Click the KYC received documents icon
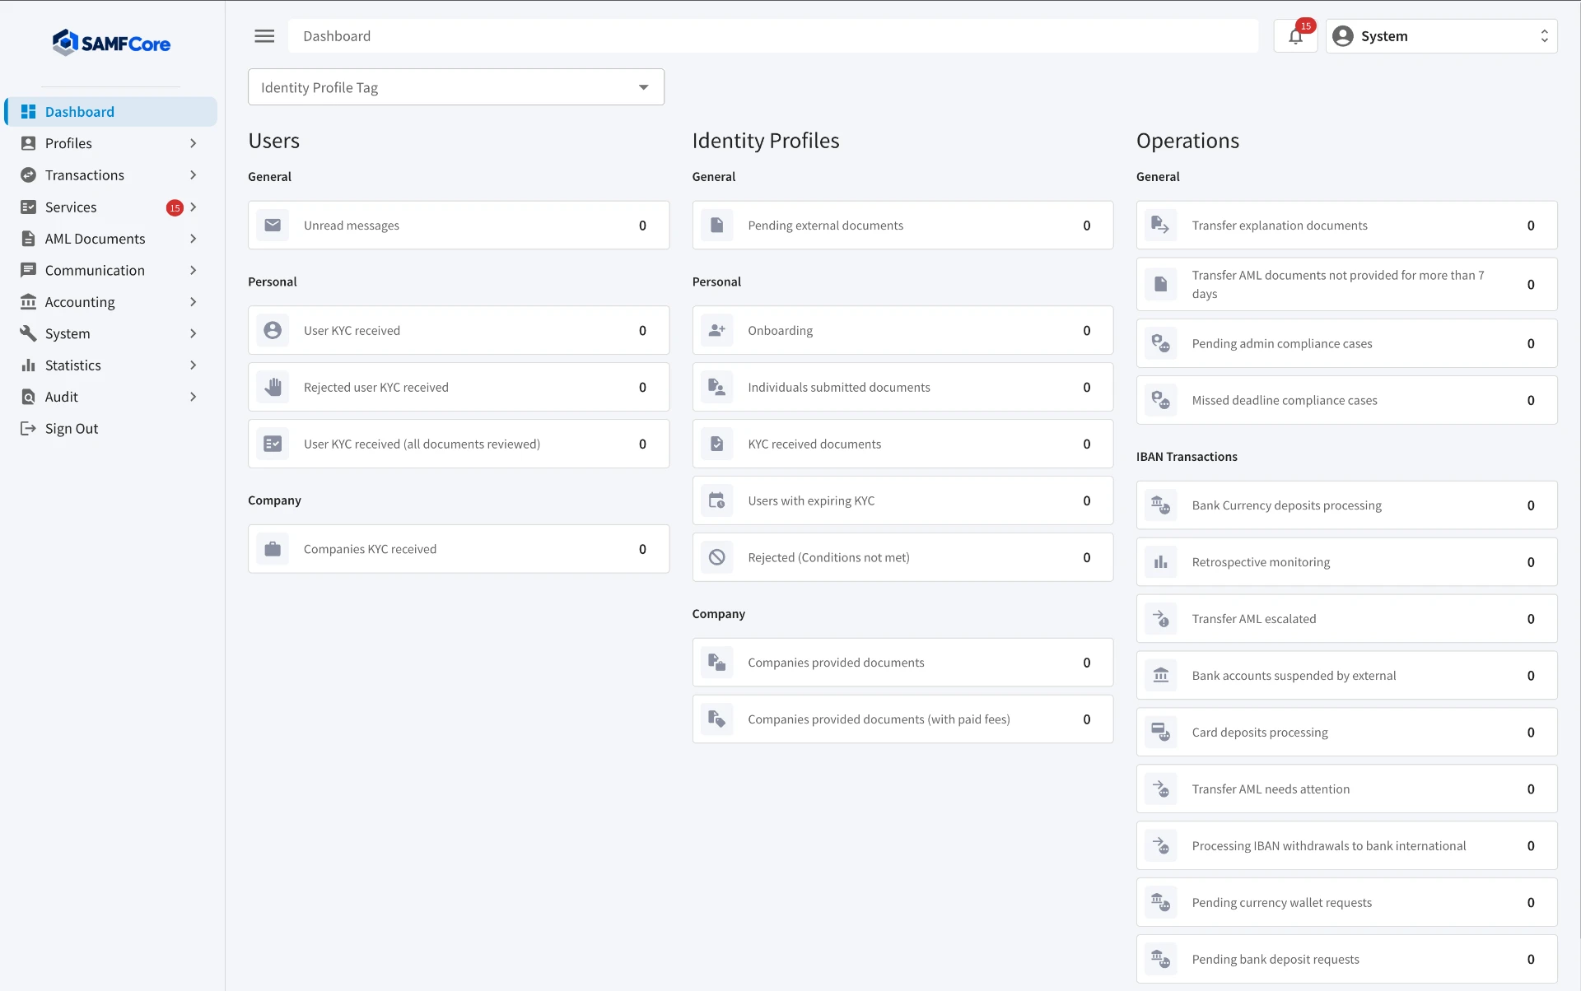The width and height of the screenshot is (1581, 991). [x=717, y=444]
